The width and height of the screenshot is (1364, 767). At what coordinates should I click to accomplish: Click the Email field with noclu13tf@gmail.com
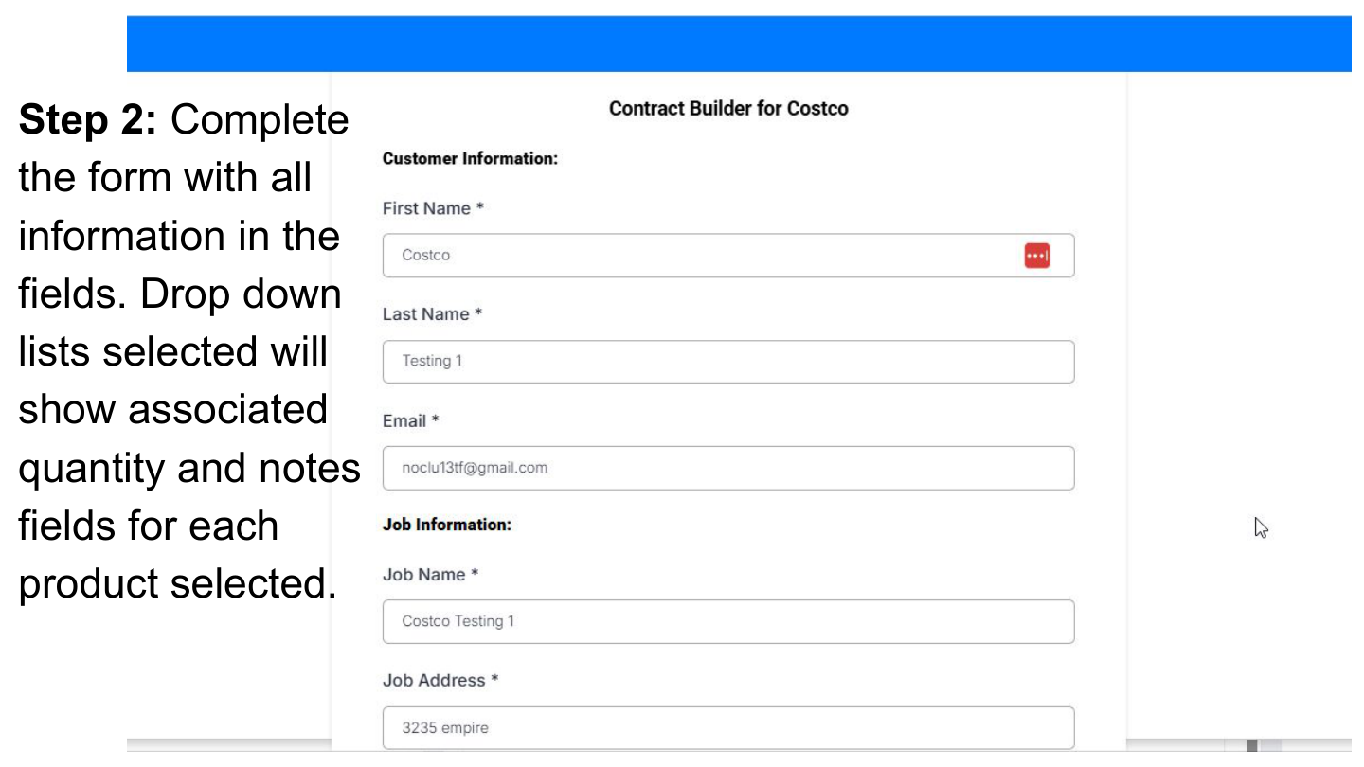tap(728, 468)
